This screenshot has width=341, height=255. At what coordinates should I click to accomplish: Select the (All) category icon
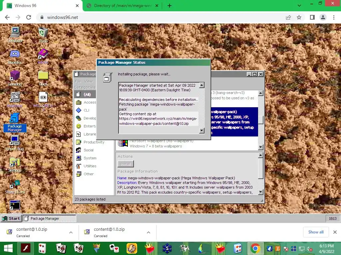[x=79, y=94]
